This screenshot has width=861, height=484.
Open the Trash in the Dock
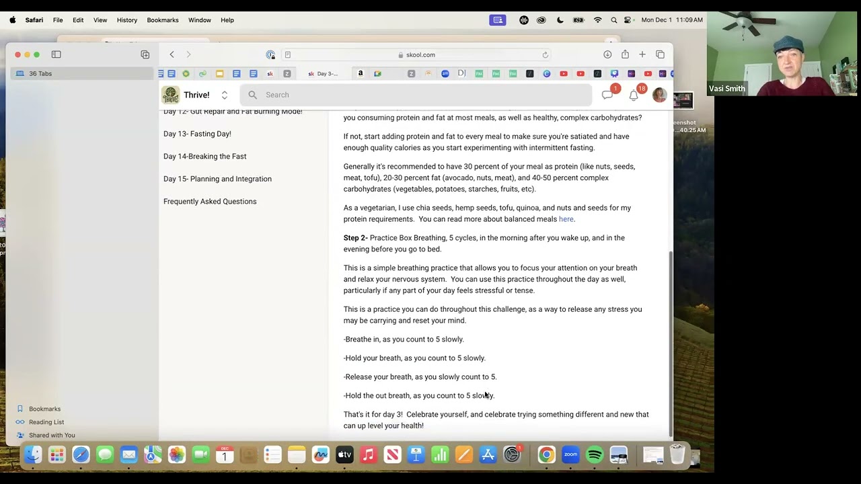tap(677, 455)
